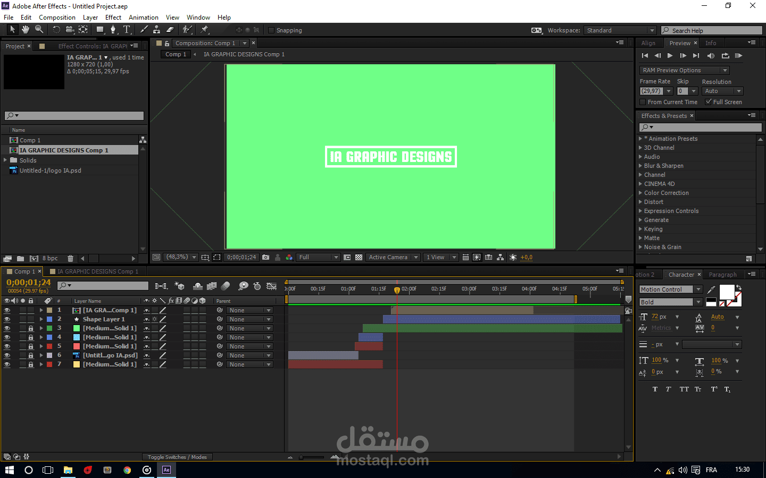Check the From Current Time option
This screenshot has width=766, height=478.
(x=643, y=102)
